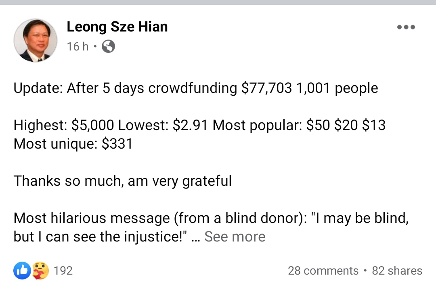Screen dimensions: 436x294
Task: Click the Update crowdfunding $77,703 line
Action: tap(196, 88)
